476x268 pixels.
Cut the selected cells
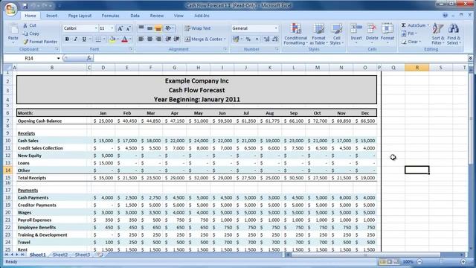pos(30,25)
